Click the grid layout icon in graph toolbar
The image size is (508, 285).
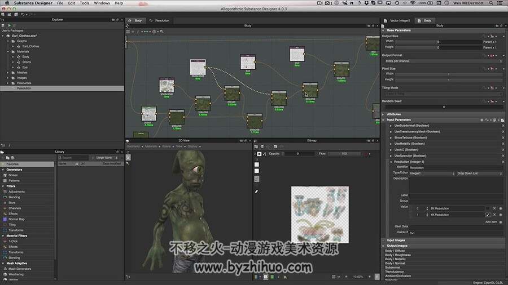coord(128,32)
